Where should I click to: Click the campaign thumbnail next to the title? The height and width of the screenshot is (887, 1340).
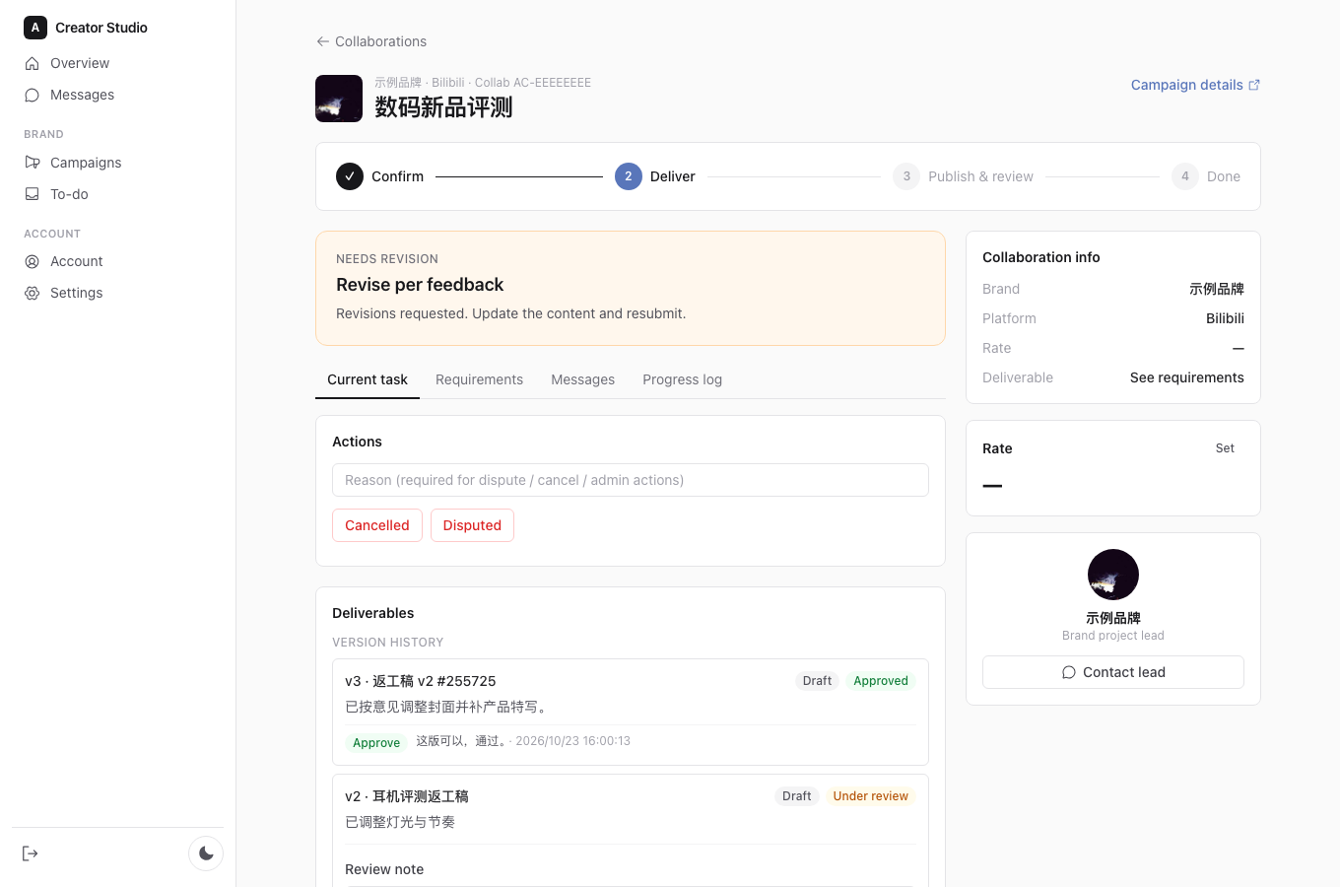(339, 99)
